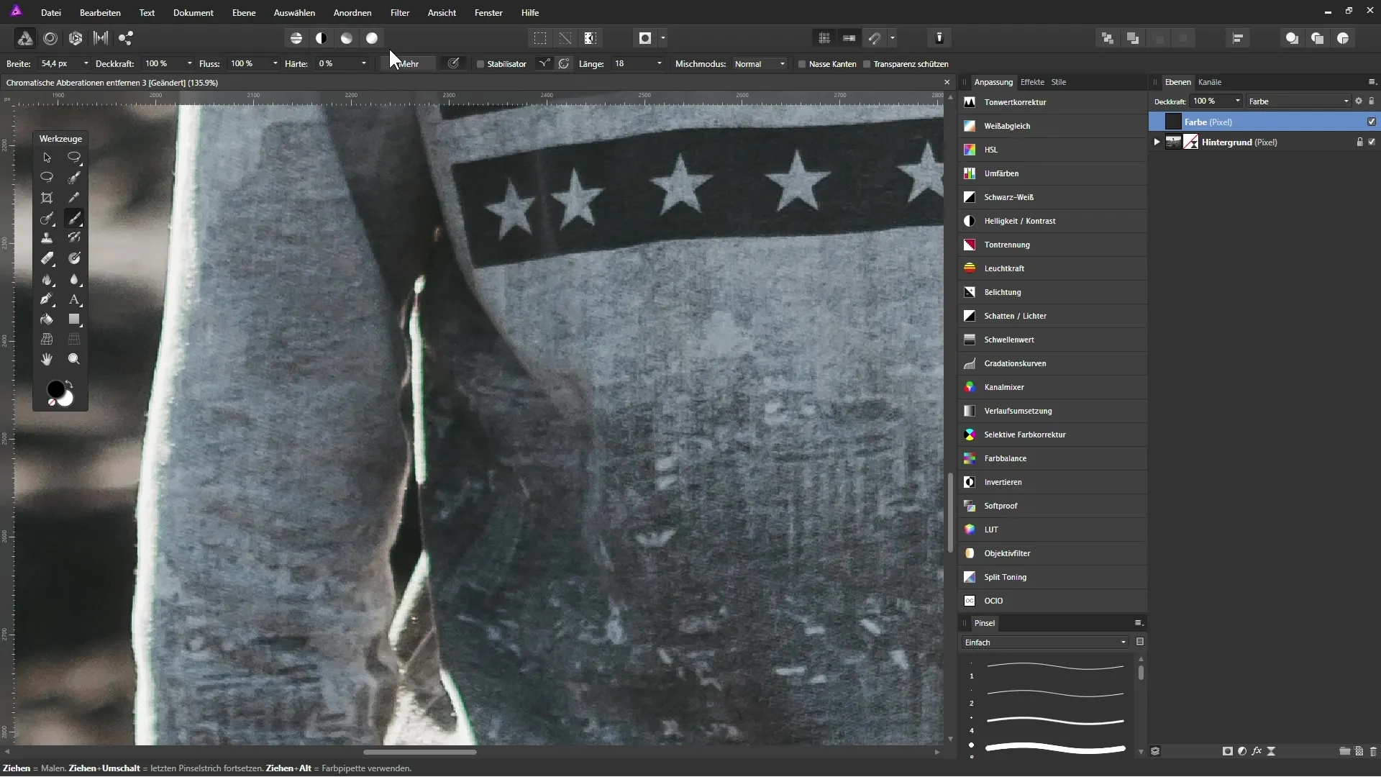The image size is (1381, 777).
Task: Select the Color Picker eyedropper tool
Action: tap(74, 198)
